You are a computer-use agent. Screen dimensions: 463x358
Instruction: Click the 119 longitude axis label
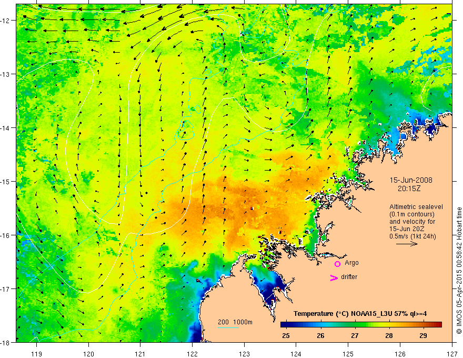point(37,354)
